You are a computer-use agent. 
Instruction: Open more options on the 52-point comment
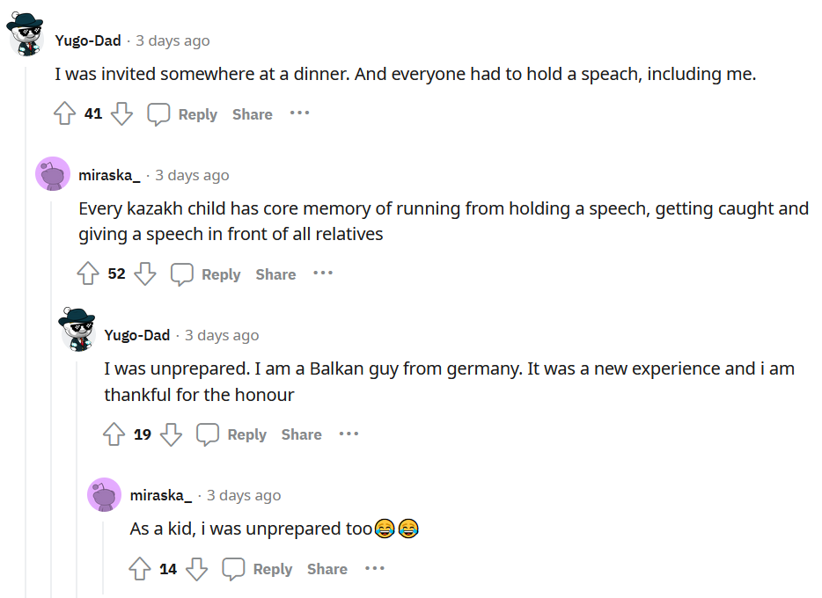[323, 273]
